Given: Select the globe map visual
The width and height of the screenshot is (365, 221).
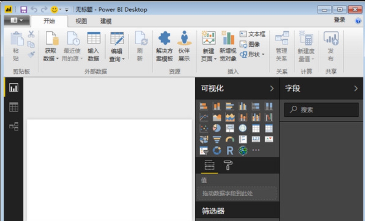Looking at the screenshot, I should coord(243,128).
